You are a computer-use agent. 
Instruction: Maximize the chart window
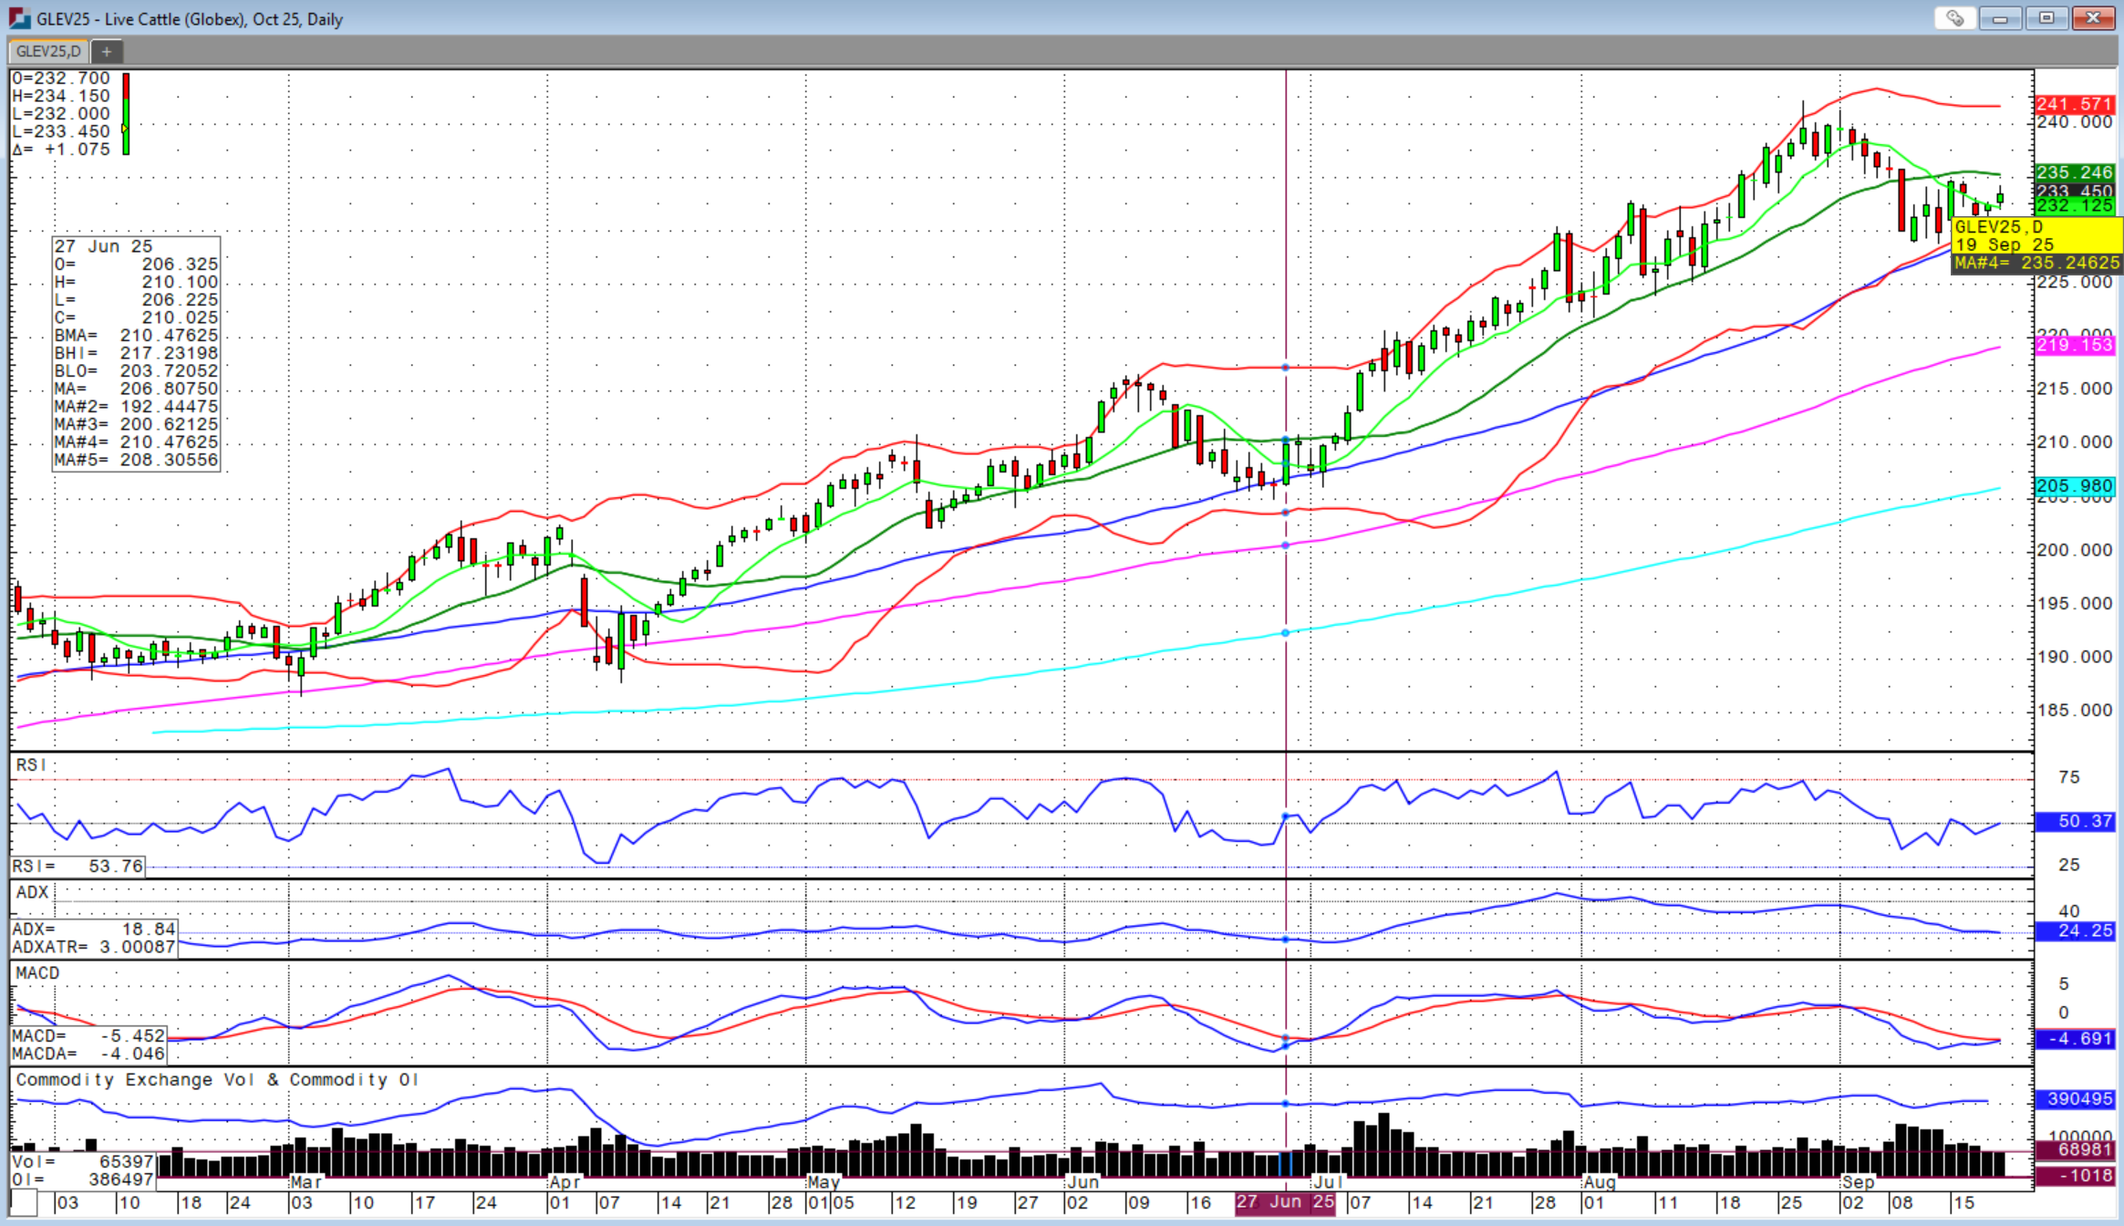coord(2046,18)
